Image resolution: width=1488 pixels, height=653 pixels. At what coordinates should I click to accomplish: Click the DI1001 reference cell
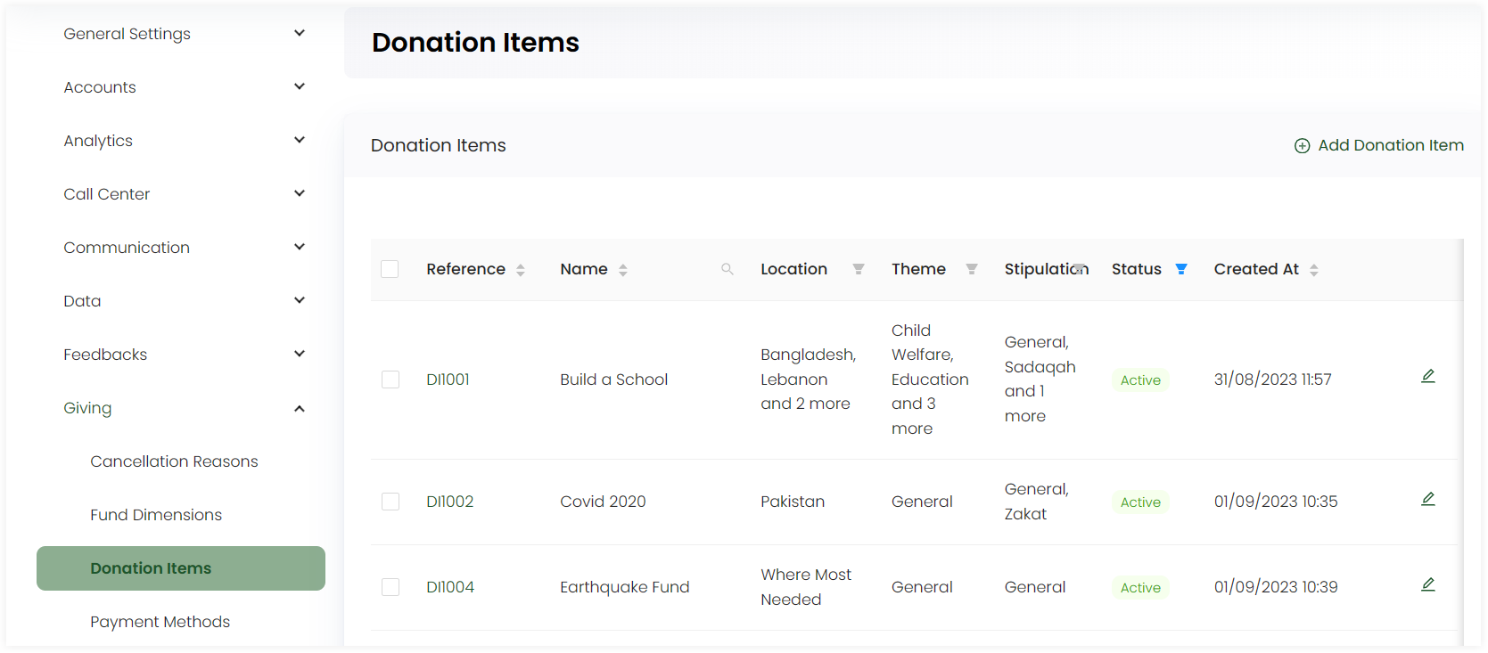(448, 380)
